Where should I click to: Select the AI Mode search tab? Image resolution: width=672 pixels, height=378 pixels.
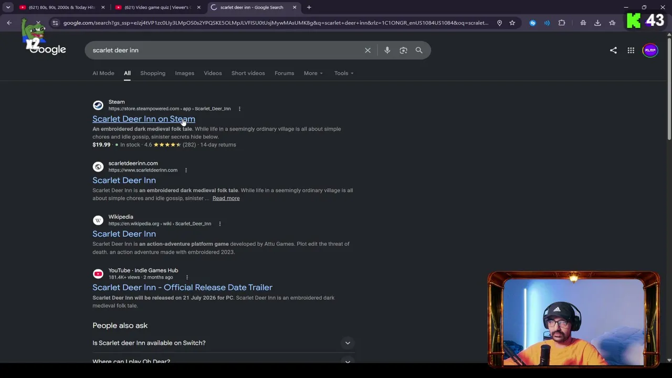[x=103, y=73]
